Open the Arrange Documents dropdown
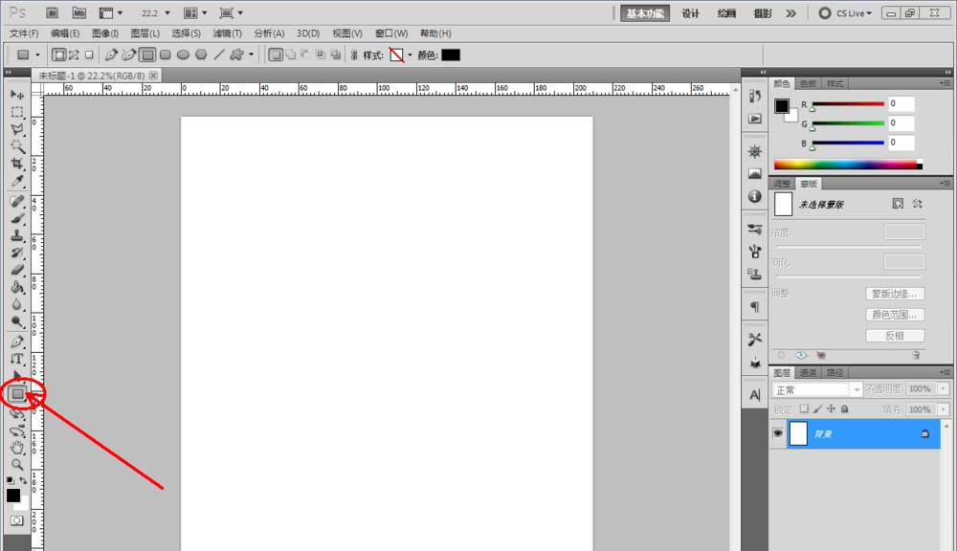 coord(195,12)
